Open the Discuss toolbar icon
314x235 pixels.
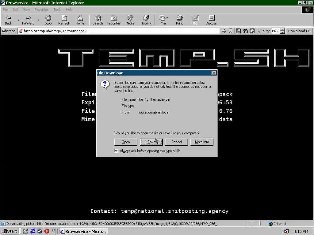211,18
